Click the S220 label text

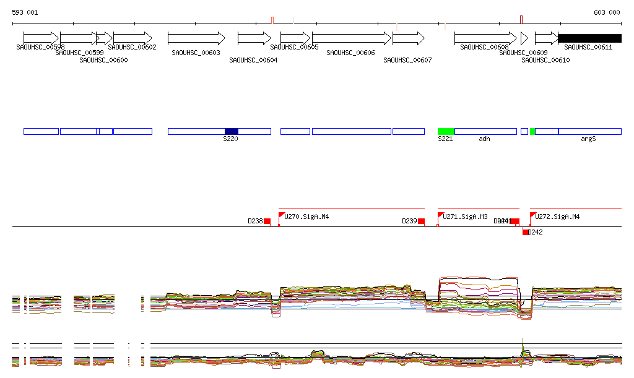(x=230, y=139)
